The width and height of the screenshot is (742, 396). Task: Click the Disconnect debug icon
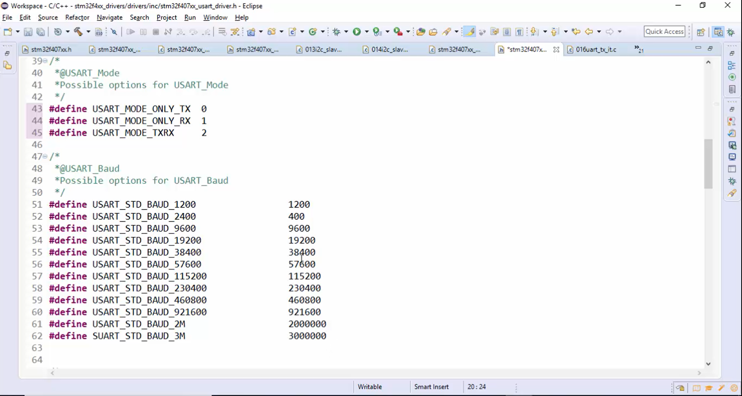(168, 32)
